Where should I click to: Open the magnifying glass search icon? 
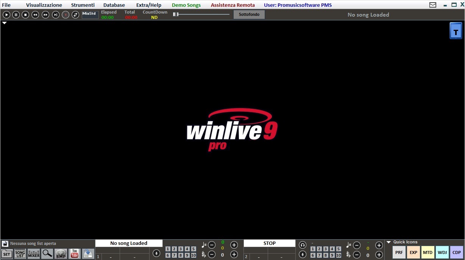(x=47, y=254)
